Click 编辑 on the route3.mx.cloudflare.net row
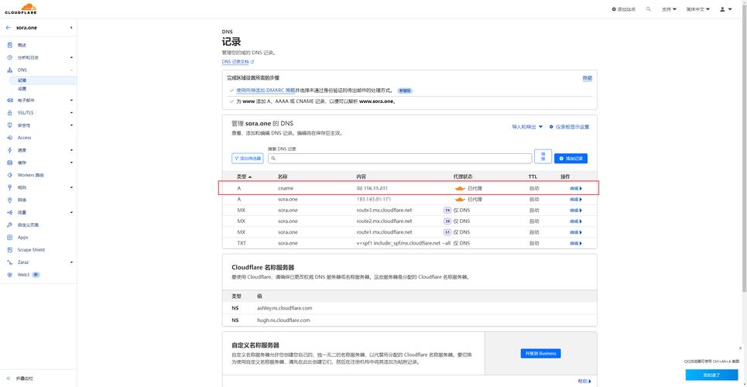 (x=575, y=211)
